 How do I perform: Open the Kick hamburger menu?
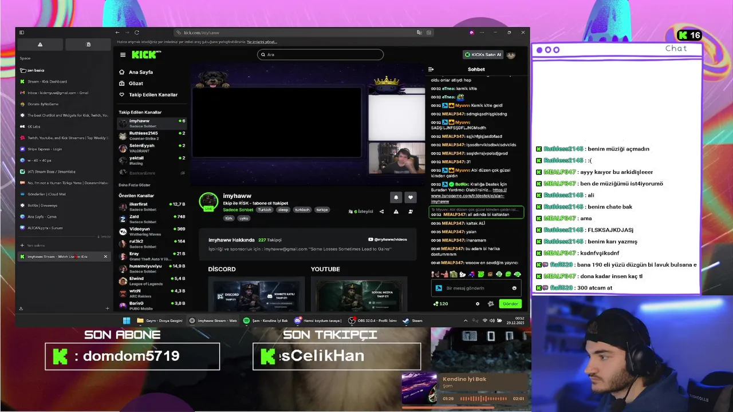(x=123, y=55)
